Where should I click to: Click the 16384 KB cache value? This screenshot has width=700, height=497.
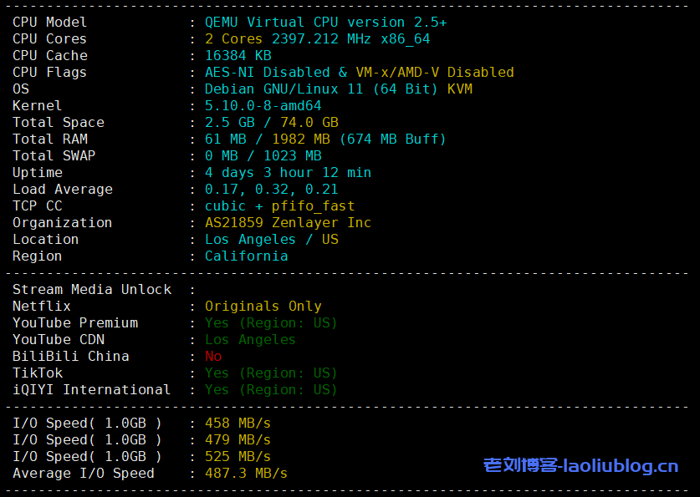tap(238, 56)
